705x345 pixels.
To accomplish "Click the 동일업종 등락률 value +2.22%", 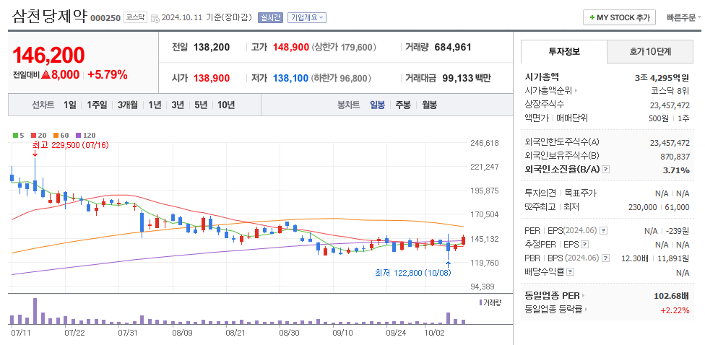I will pyautogui.click(x=675, y=310).
